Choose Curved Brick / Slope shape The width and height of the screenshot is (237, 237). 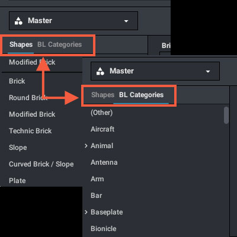click(41, 164)
